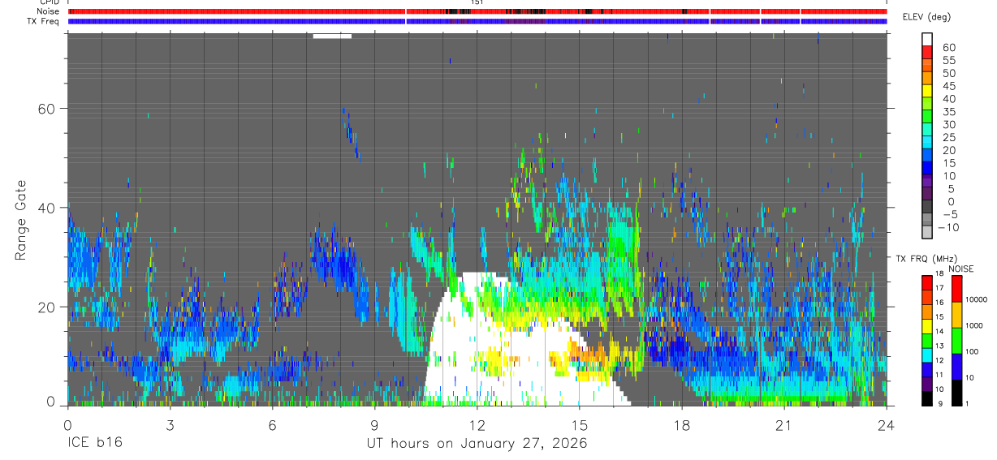Viewport: 997px width, 460px height.
Task: Select yellow elevation swatch between 45 and 40
Action: 927,90
